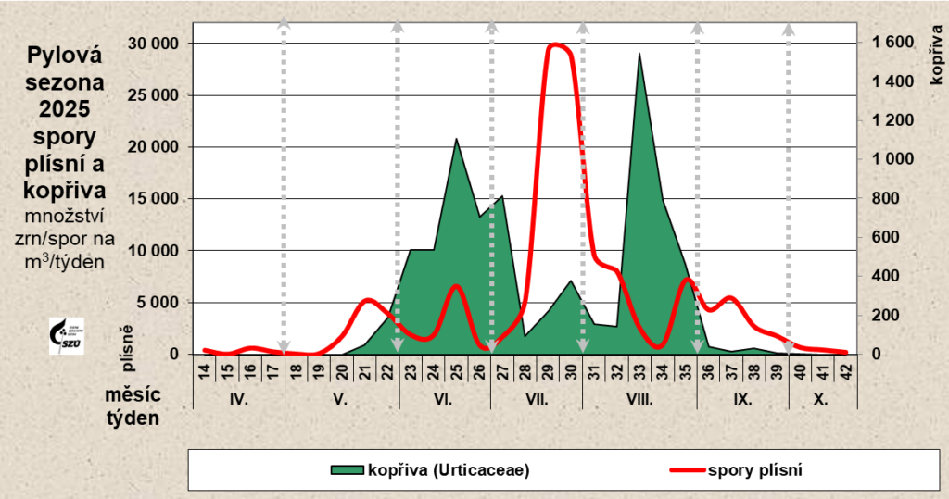Screen dimensions: 949x499
Task: Click the month label IV.
Action: (x=238, y=401)
